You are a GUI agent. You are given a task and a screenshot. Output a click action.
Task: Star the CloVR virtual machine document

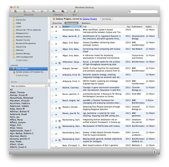click(52, 70)
